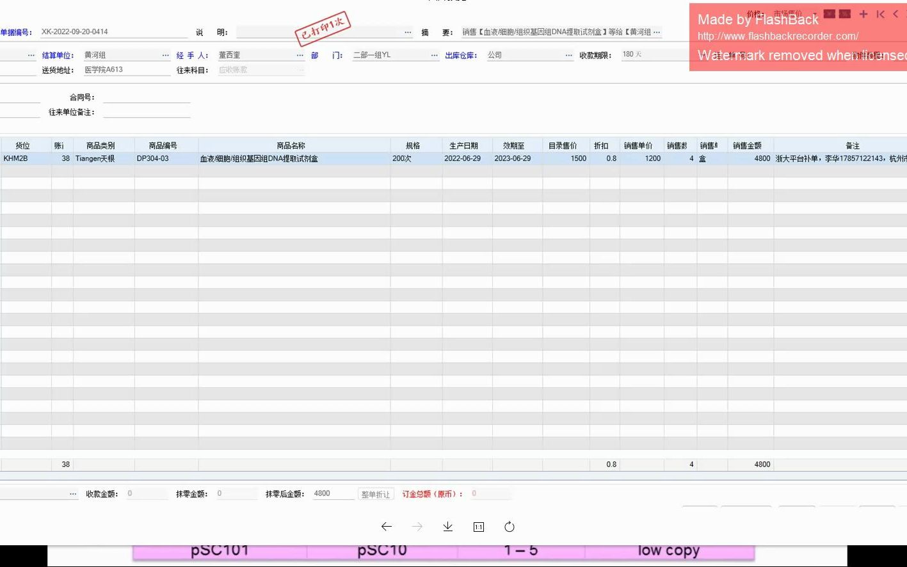Select cell KHM2B in 货位 column

(x=26, y=159)
